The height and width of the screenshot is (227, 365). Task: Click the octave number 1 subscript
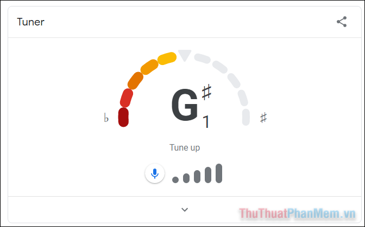click(x=206, y=122)
